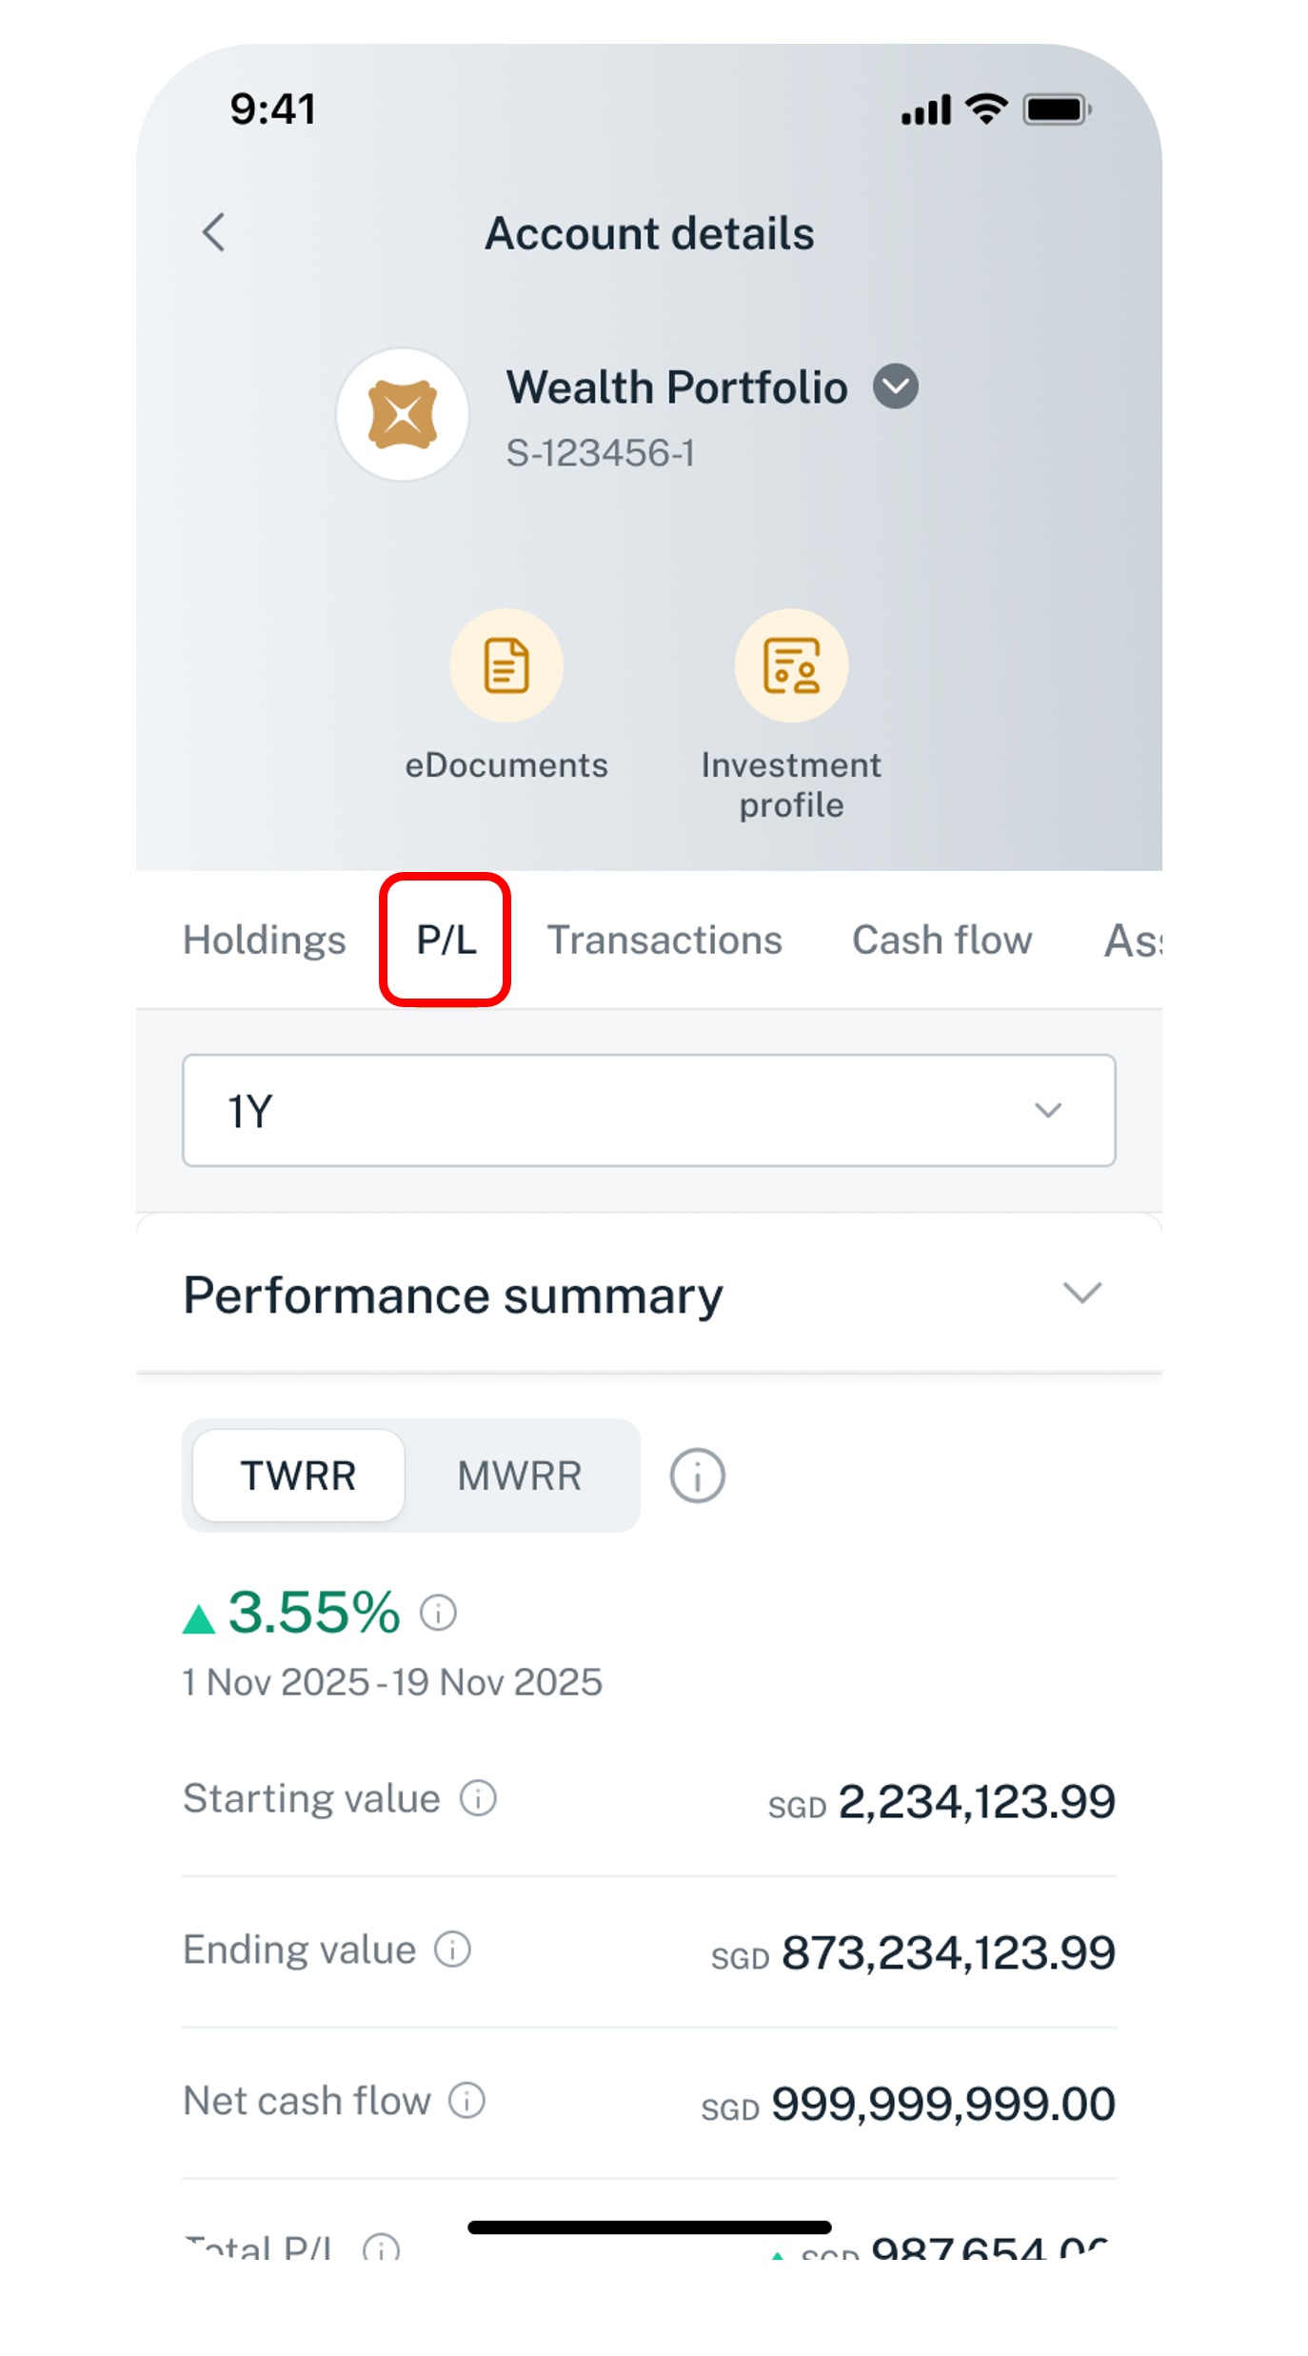Viewport: 1308px width, 2356px height.
Task: Select the P/L tab
Action: 446,940
